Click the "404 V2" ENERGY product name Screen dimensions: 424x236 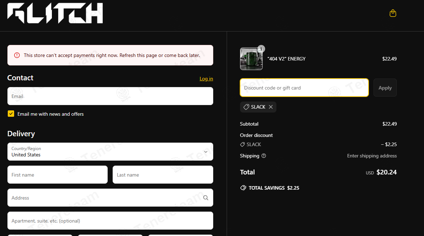pos(287,59)
